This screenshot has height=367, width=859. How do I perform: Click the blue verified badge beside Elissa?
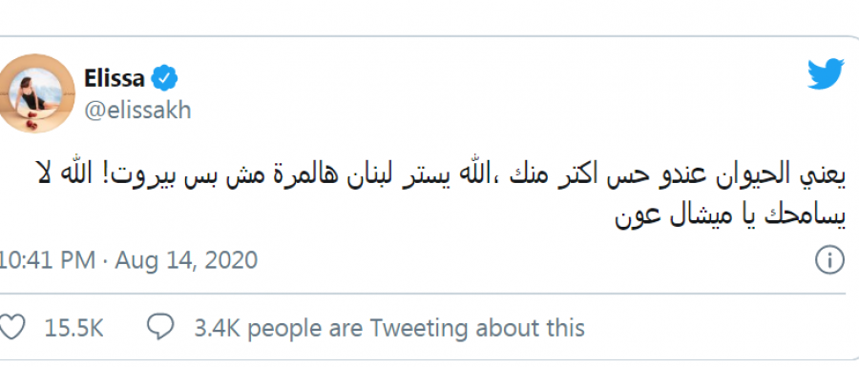165,78
